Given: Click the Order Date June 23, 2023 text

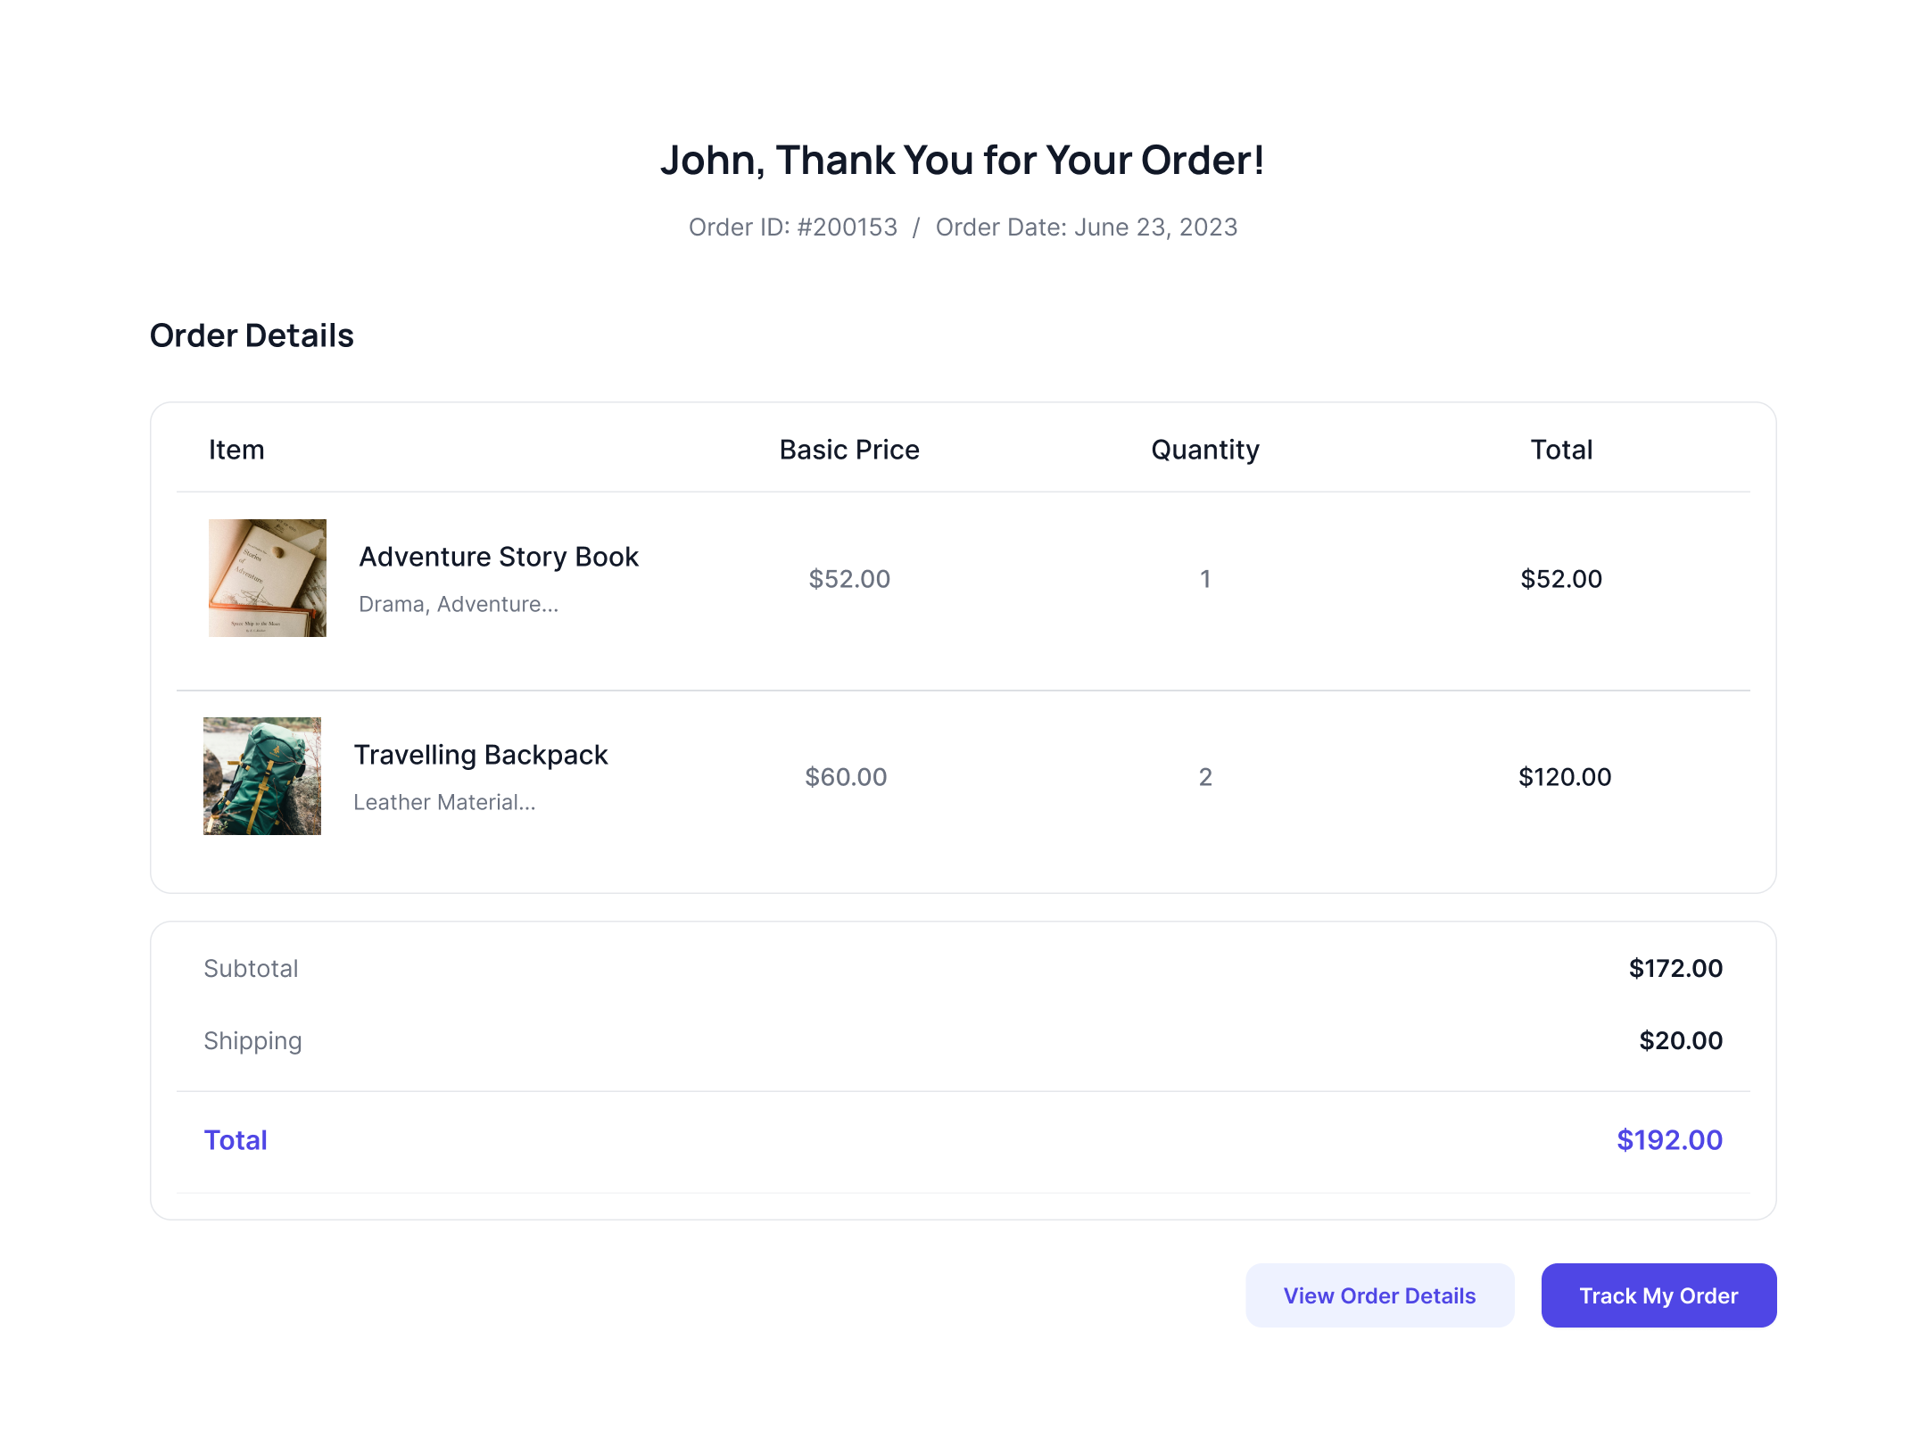Looking at the screenshot, I should [x=1086, y=227].
